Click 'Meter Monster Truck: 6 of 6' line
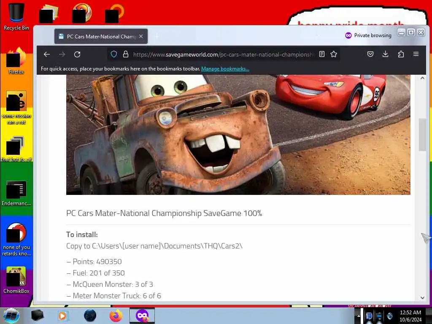Screen dimensions: 432x324 (x=114, y=296)
